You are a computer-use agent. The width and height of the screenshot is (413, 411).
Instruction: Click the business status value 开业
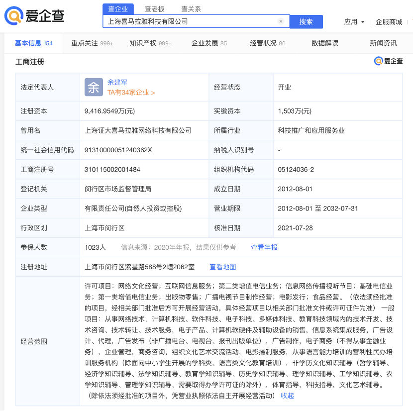click(285, 87)
